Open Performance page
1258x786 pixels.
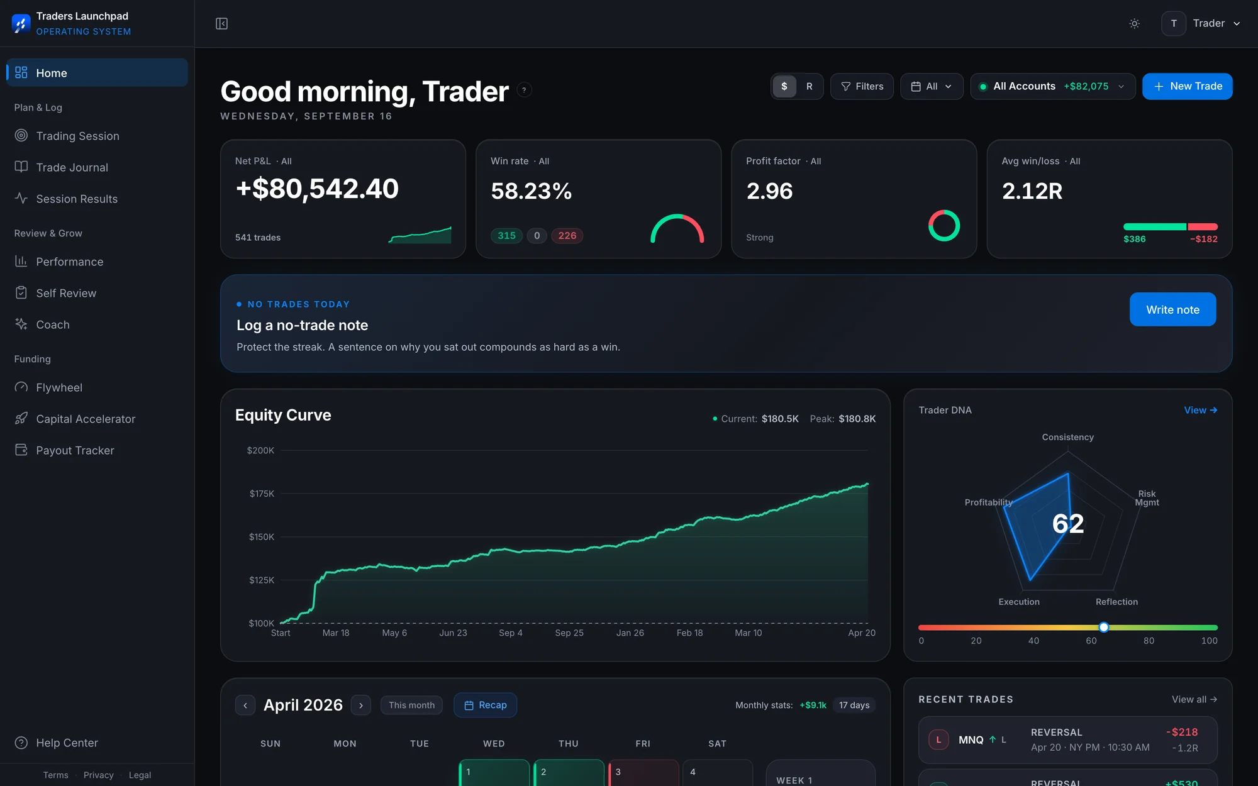pos(97,262)
